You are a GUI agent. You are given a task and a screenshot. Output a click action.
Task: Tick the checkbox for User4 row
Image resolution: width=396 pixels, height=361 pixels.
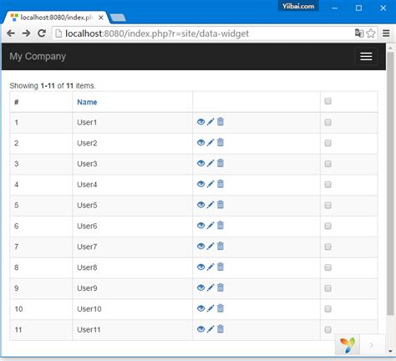click(x=327, y=185)
